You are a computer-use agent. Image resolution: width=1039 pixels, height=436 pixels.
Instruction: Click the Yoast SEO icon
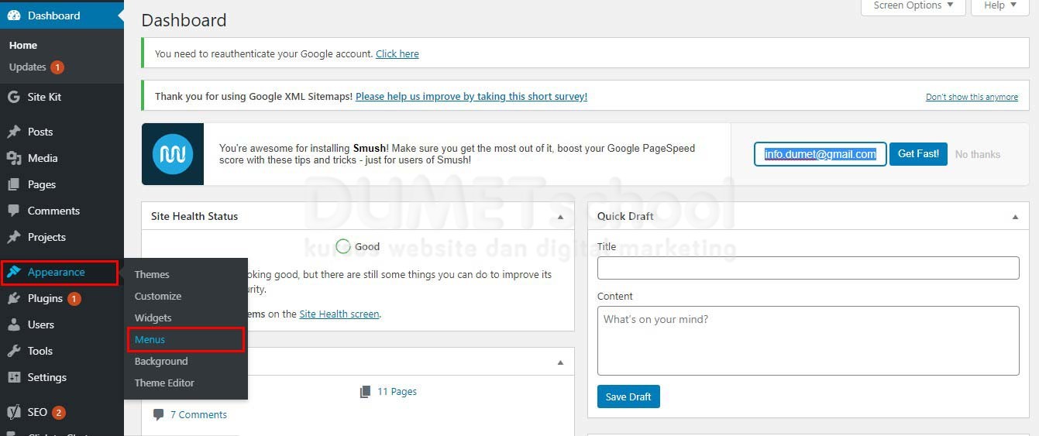14,412
